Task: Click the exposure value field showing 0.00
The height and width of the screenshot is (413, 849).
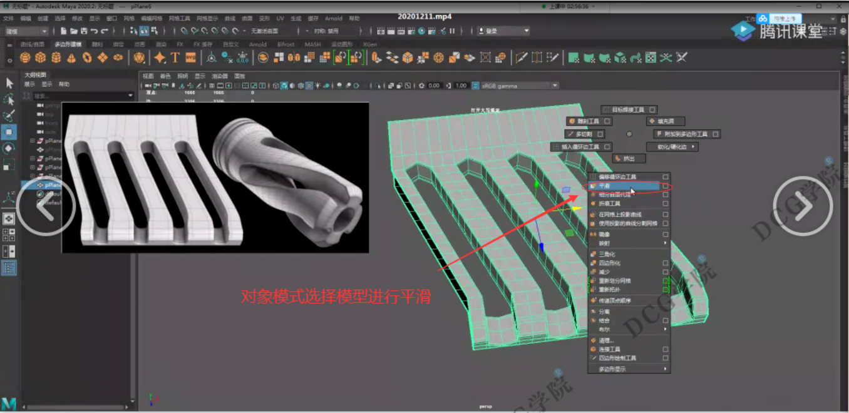Action: pyautogui.click(x=434, y=86)
